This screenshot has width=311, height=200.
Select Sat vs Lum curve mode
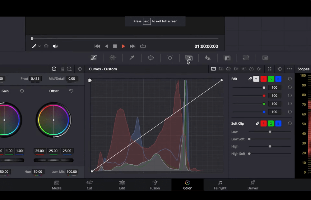[259, 69]
